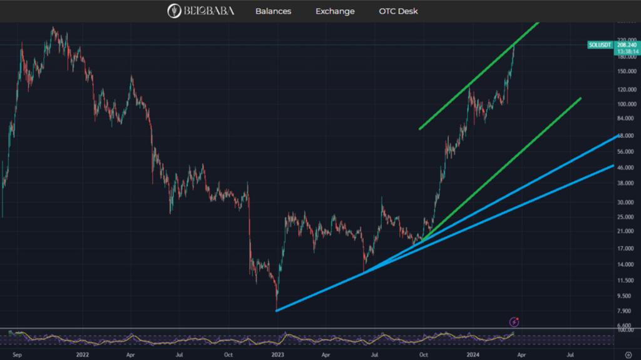Open the OTC Desk link
641x360 pixels.
[x=398, y=11]
